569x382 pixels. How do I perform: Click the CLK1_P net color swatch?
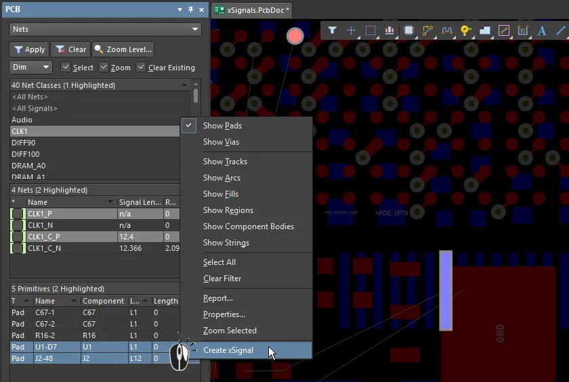(18, 214)
